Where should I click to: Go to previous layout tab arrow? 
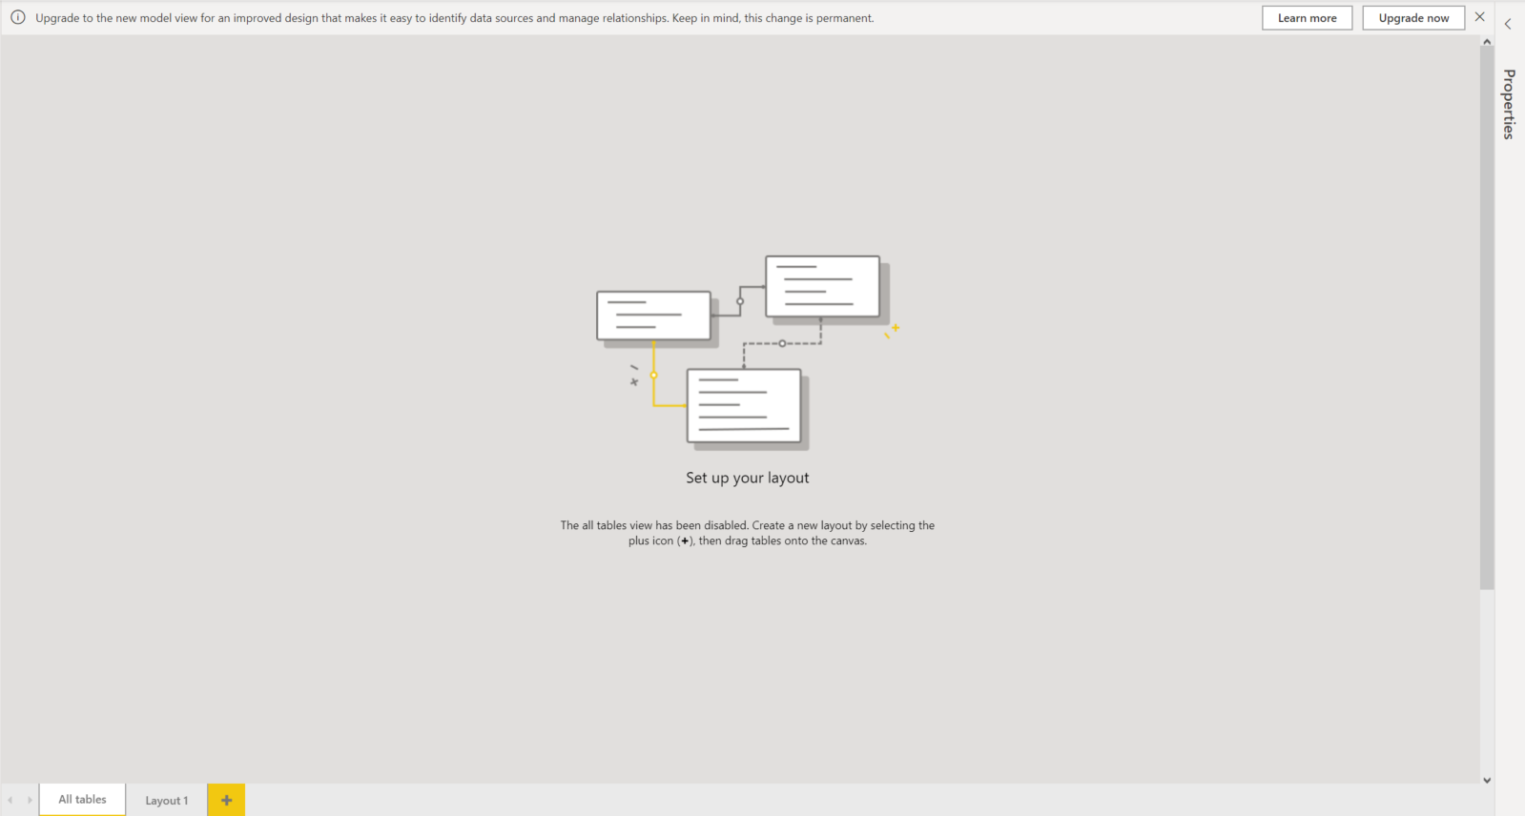pos(10,800)
